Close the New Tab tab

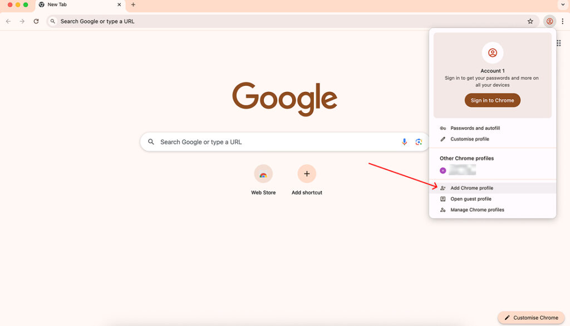(119, 5)
